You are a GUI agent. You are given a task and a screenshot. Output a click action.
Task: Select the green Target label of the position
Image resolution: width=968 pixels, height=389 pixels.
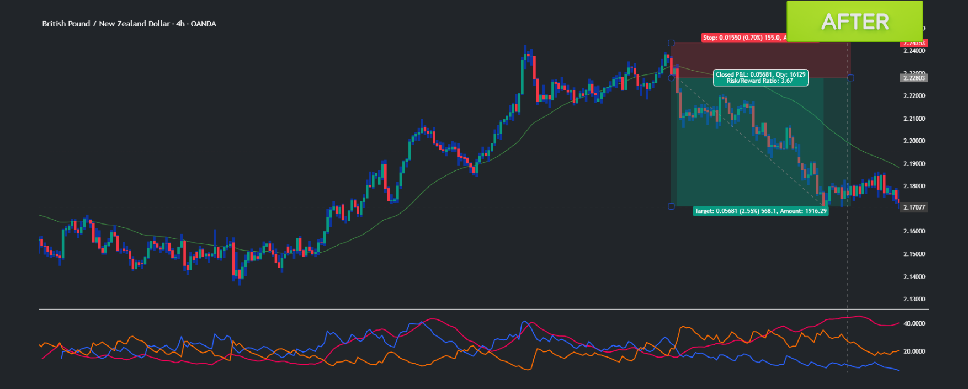(760, 211)
